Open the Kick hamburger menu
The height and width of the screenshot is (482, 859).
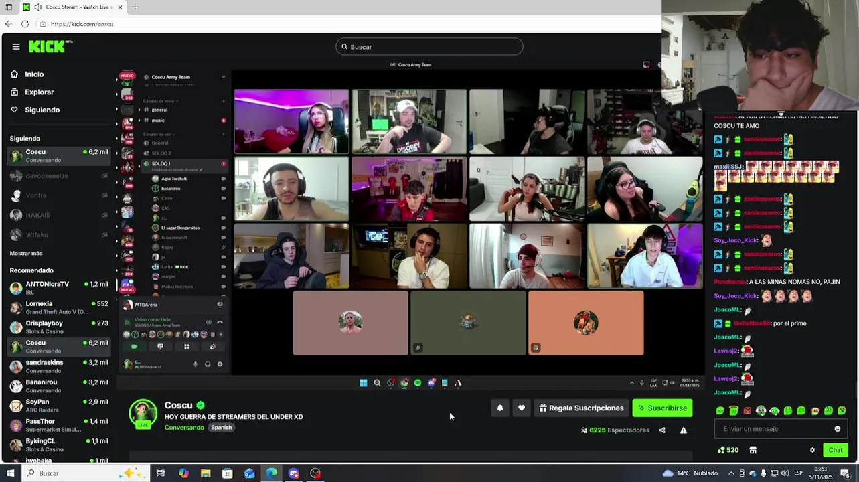click(16, 46)
